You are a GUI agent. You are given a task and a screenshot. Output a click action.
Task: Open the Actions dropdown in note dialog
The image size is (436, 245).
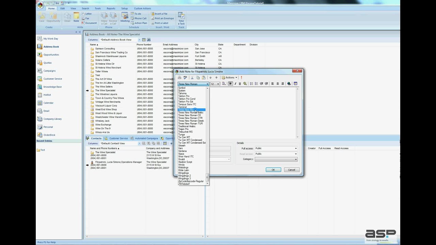coord(230,78)
